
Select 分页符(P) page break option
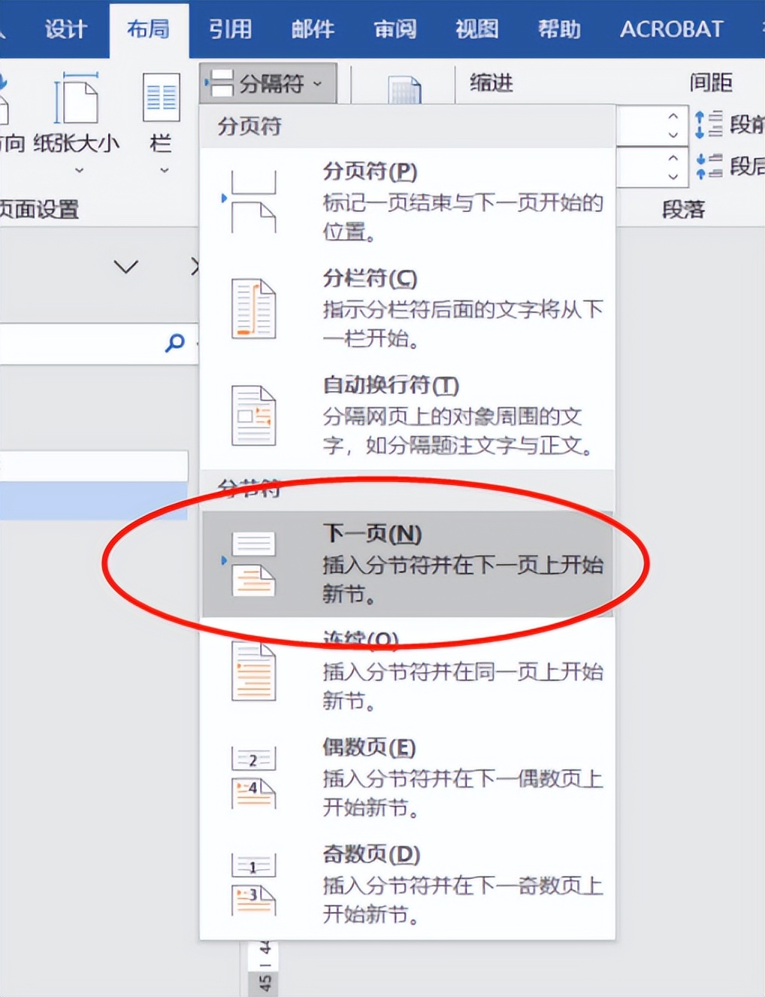point(407,201)
